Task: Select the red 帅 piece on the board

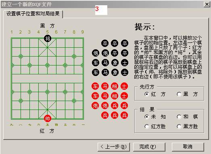Action: coord(48,118)
